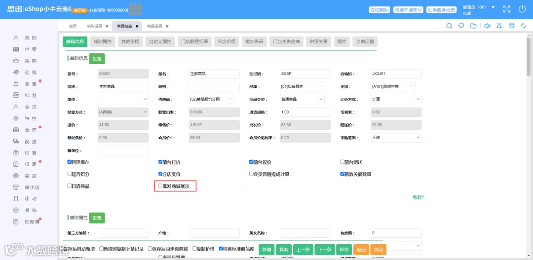Close the 商品设置 tab

(x=167, y=26)
